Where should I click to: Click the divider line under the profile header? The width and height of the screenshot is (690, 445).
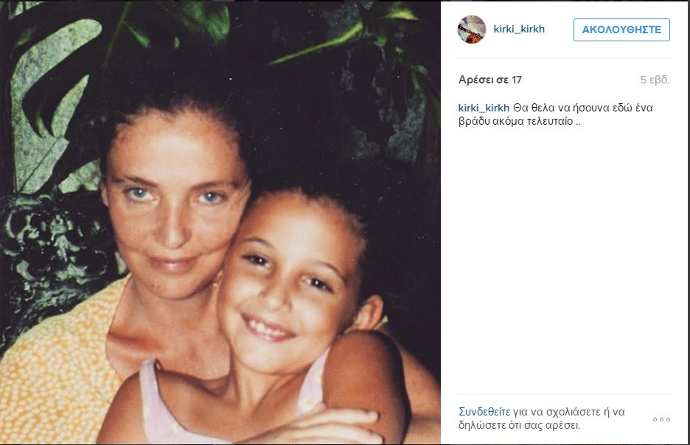[564, 58]
